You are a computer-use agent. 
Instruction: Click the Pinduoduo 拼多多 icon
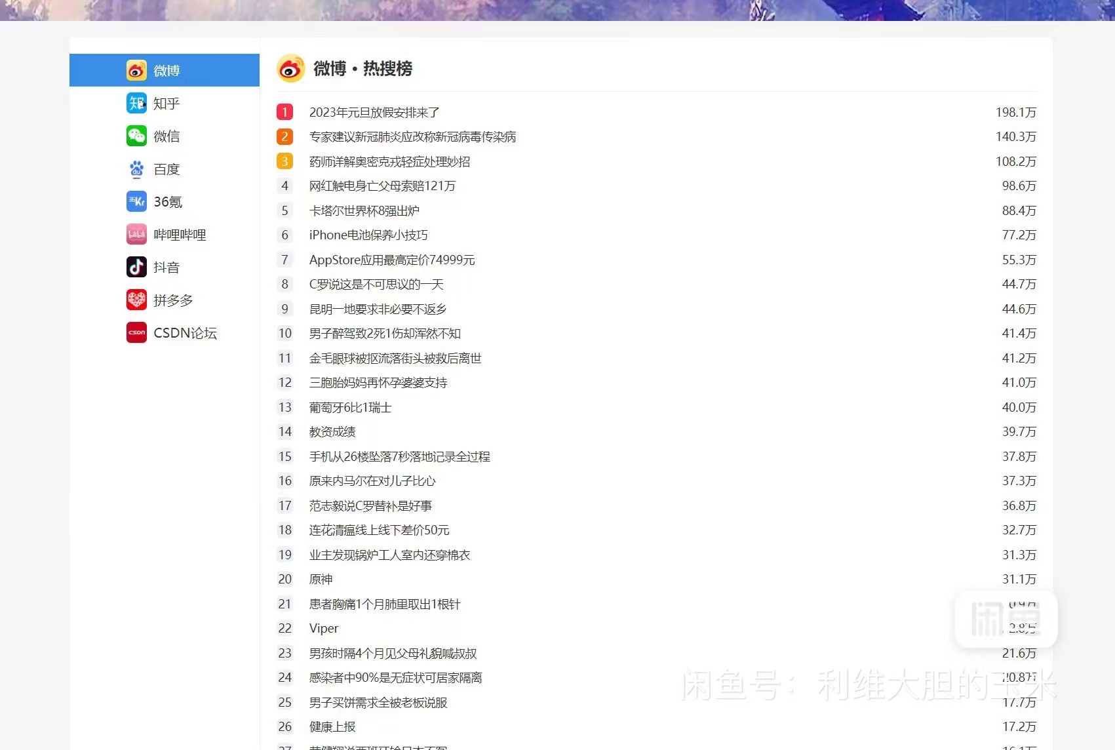click(x=136, y=300)
